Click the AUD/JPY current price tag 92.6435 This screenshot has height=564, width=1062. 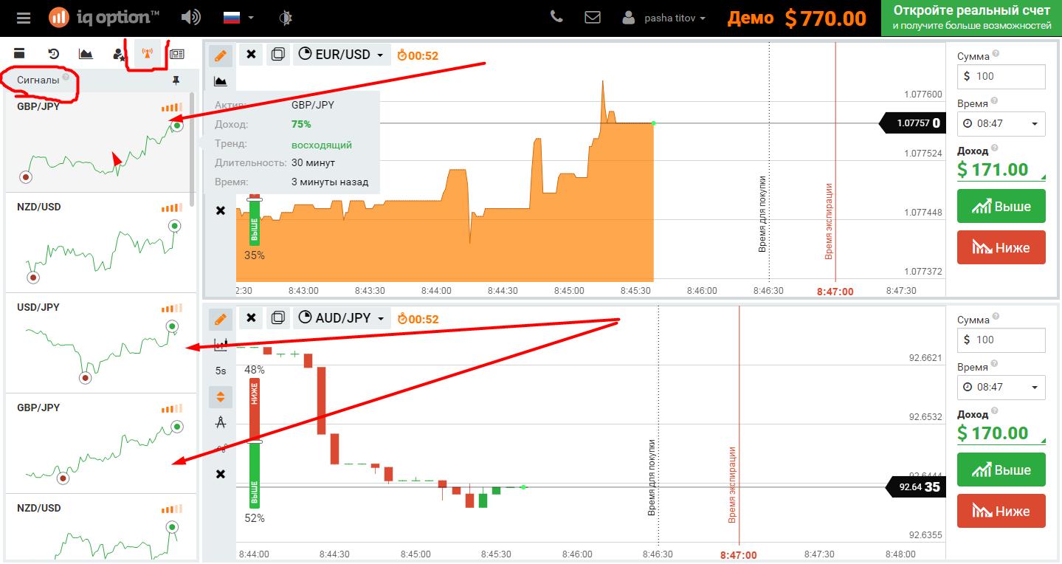point(914,487)
